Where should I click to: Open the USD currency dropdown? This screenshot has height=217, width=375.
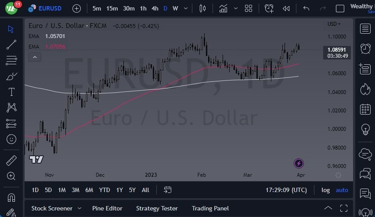[x=334, y=24]
